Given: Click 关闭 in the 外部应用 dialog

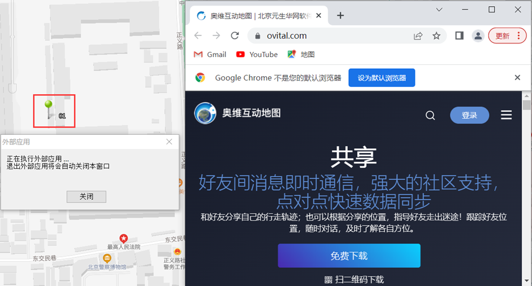Looking at the screenshot, I should pyautogui.click(x=86, y=196).
